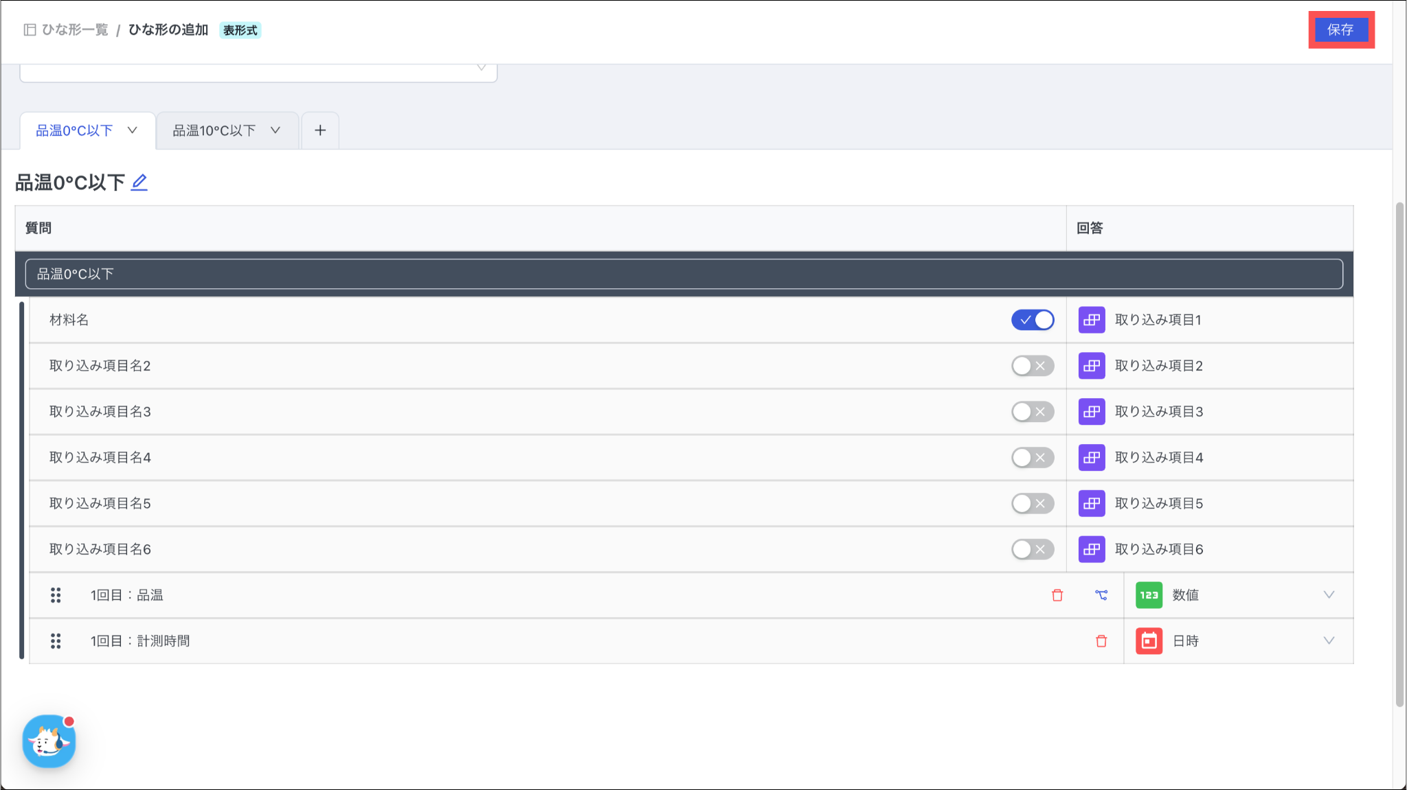Expand the 数値 answer type dropdown
The image size is (1407, 790).
[x=1329, y=595]
